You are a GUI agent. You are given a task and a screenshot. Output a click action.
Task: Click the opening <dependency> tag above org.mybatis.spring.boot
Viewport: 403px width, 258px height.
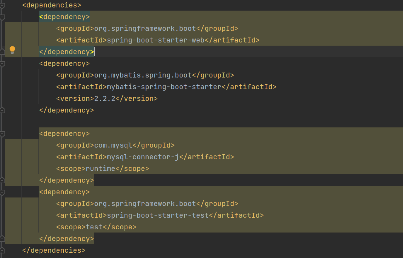click(64, 63)
